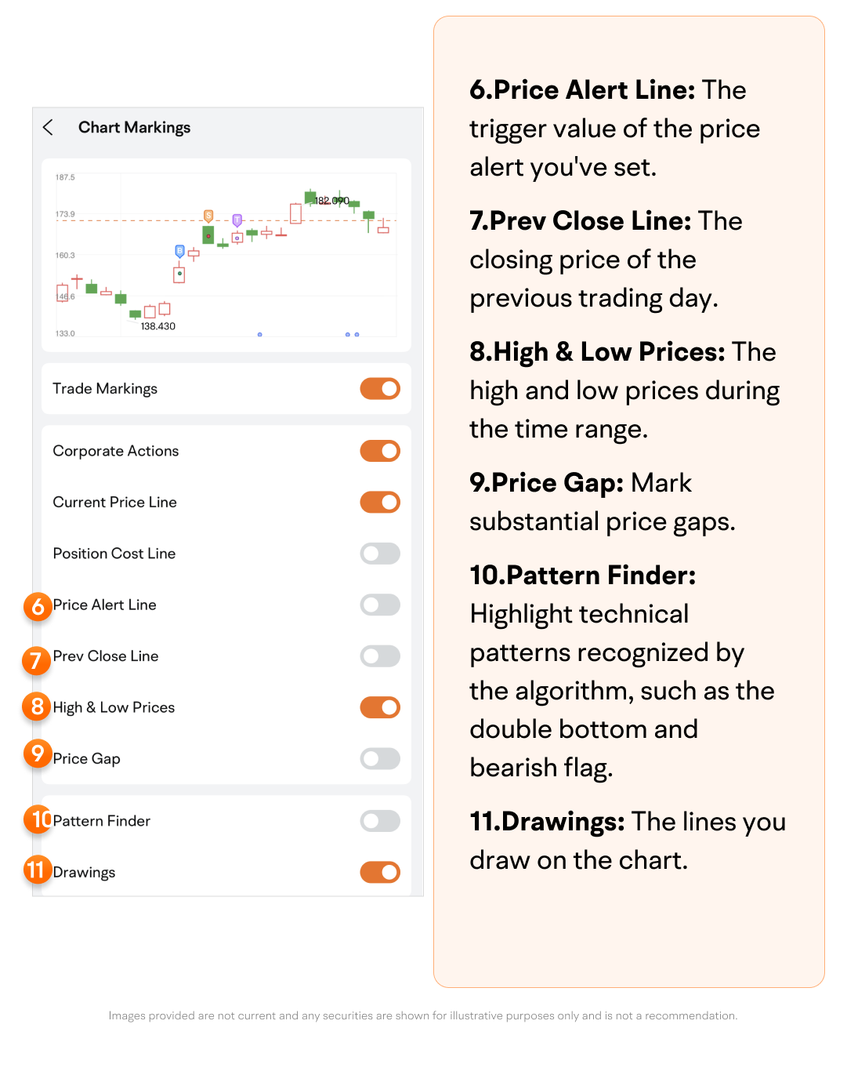847x1086 pixels.
Task: Go back from Chart Markings screen
Action: (48, 128)
